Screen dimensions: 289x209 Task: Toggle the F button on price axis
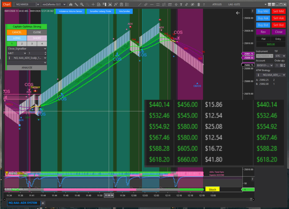[252, 11]
